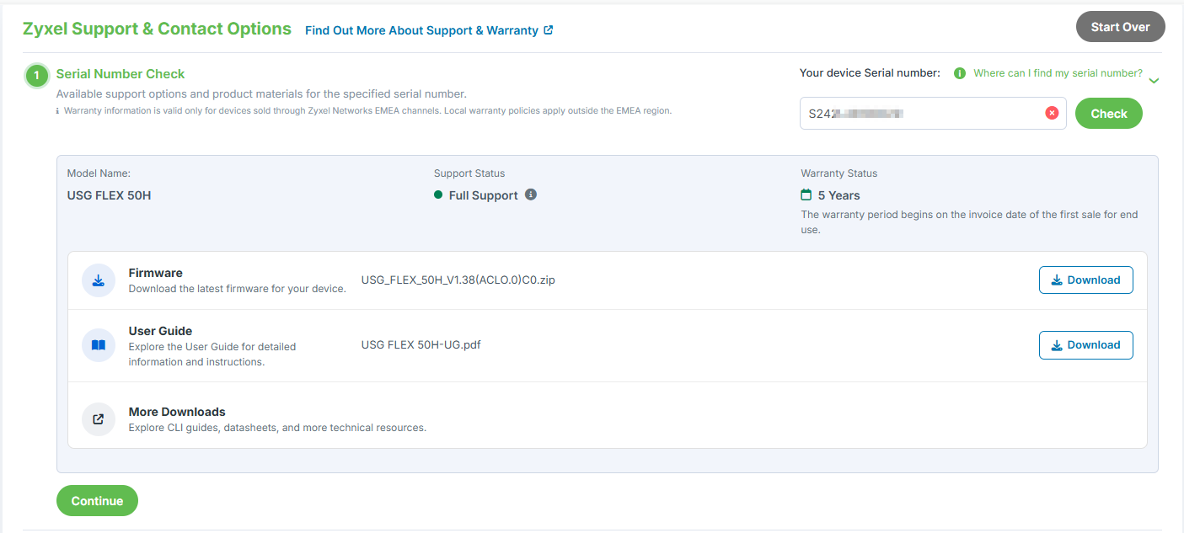Click the Start Over button

tap(1120, 27)
